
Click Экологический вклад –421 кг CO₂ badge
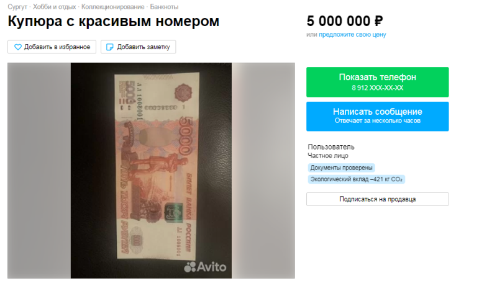pos(356,179)
